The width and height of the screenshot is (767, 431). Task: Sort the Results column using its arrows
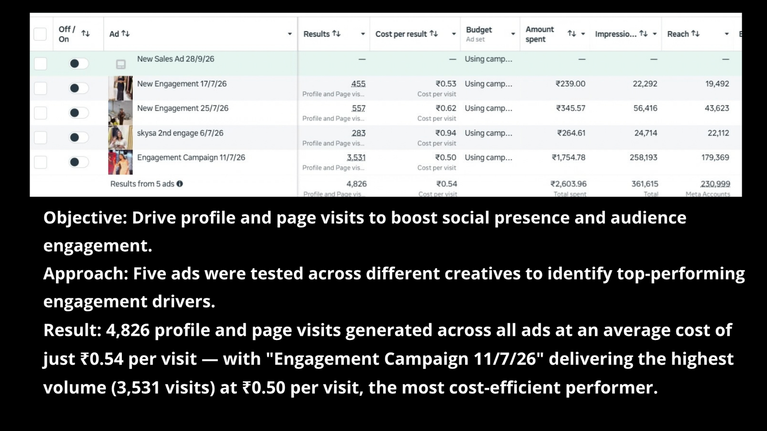[x=337, y=34]
